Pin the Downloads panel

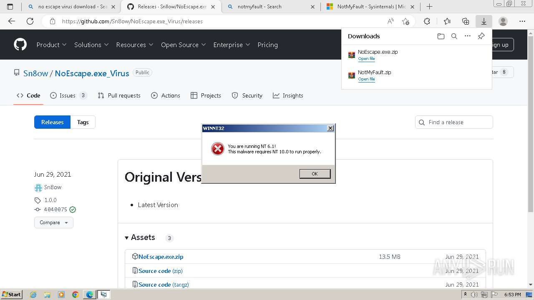point(481,36)
